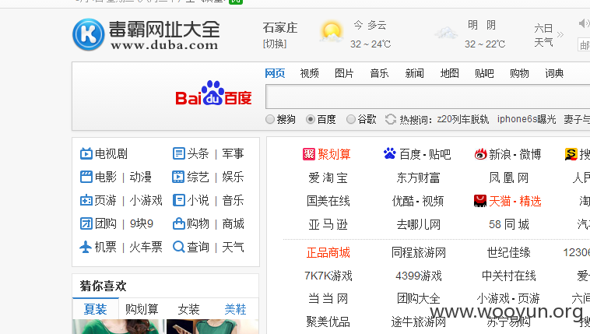Open the 去哪儿网 link
This screenshot has width=590, height=334.
coord(419,224)
